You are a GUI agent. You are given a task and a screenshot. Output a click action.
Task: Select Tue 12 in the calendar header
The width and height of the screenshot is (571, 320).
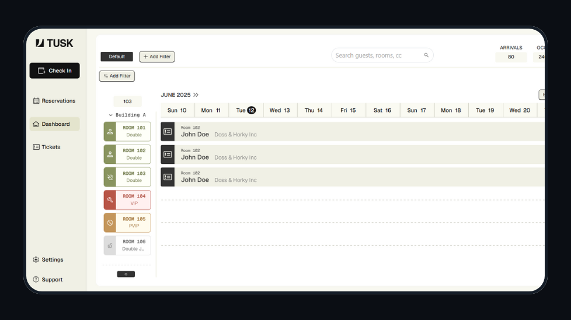pos(246,110)
